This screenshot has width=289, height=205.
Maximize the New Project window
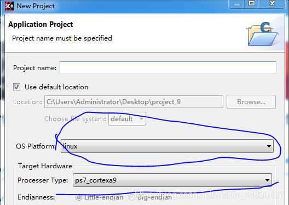252,4
